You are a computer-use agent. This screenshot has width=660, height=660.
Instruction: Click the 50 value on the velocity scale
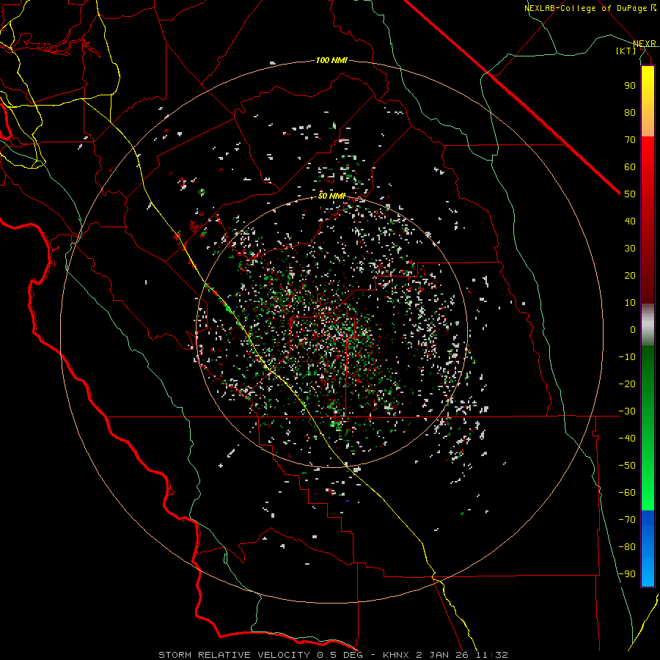(x=630, y=194)
